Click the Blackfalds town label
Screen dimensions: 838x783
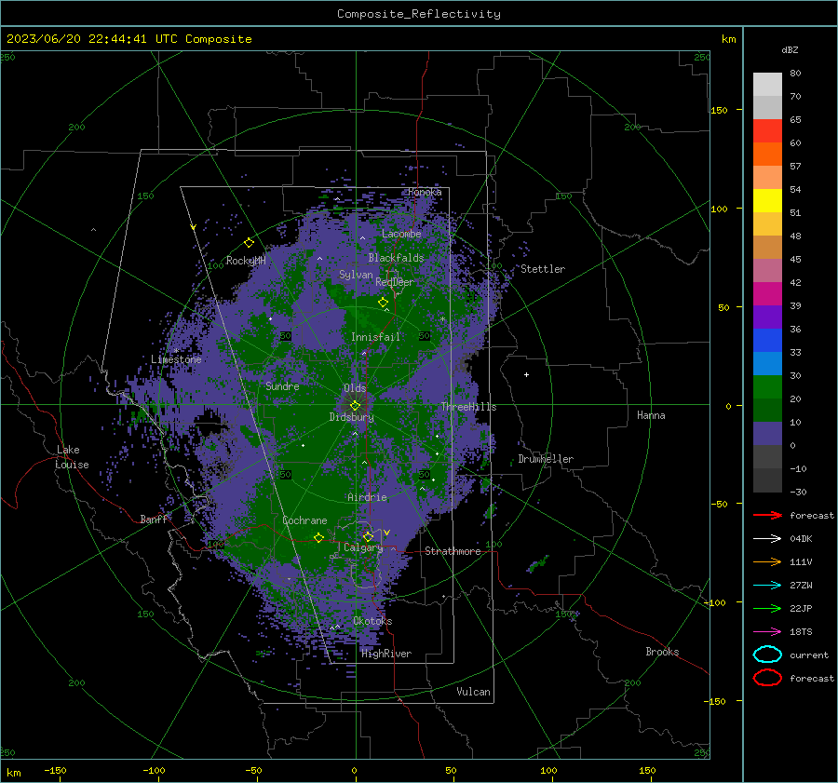396,258
